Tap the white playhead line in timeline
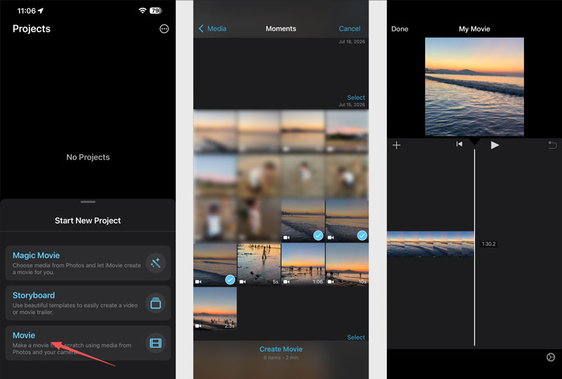The height and width of the screenshot is (379, 562). pos(475,247)
